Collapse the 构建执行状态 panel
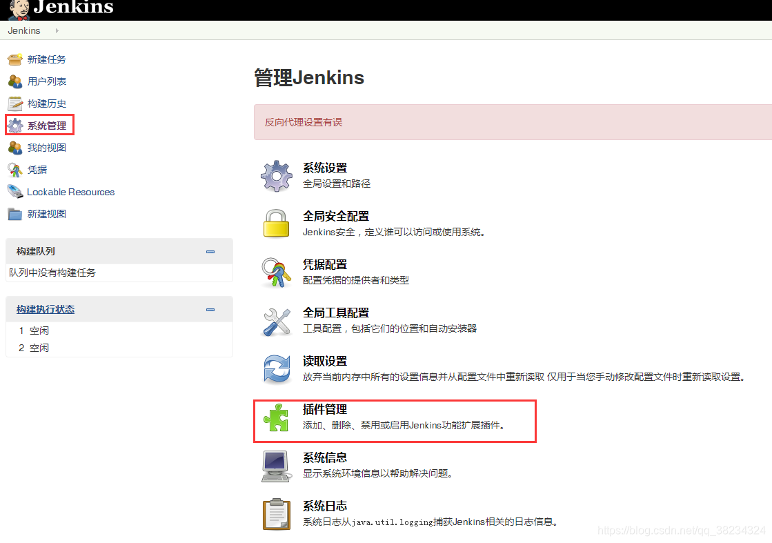 tap(210, 310)
